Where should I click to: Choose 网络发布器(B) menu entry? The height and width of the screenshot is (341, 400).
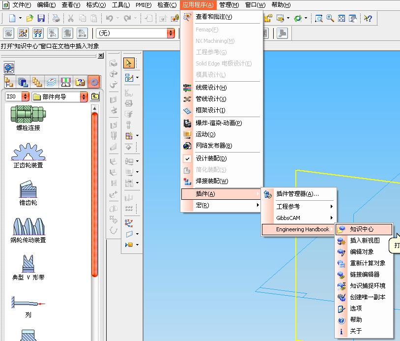point(222,146)
